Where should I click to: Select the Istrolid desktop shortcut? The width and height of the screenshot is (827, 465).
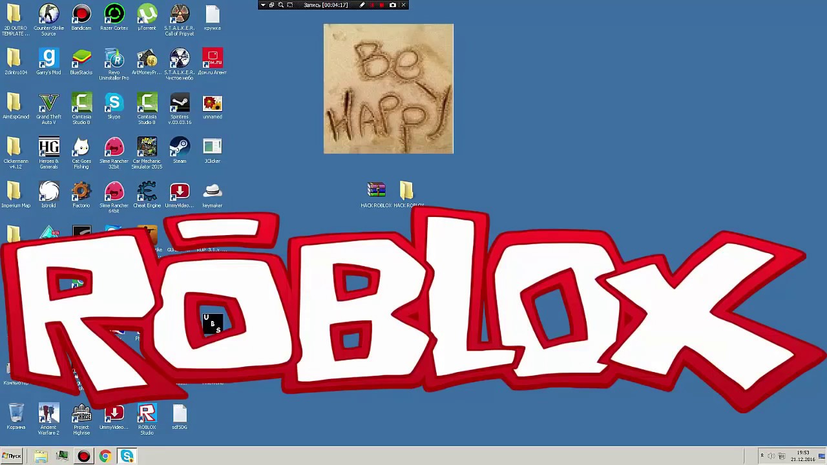click(48, 194)
